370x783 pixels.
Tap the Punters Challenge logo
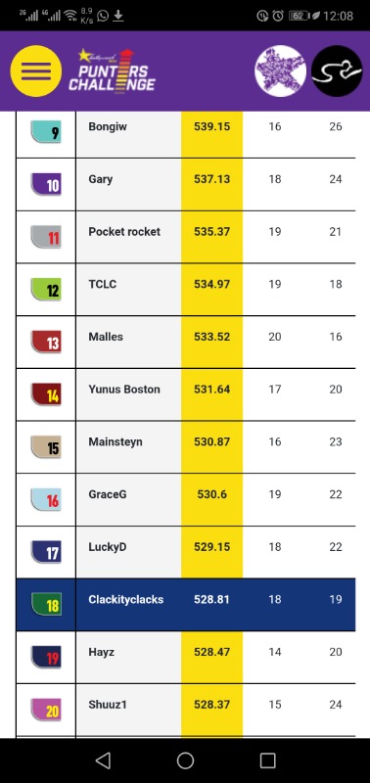[x=112, y=70]
